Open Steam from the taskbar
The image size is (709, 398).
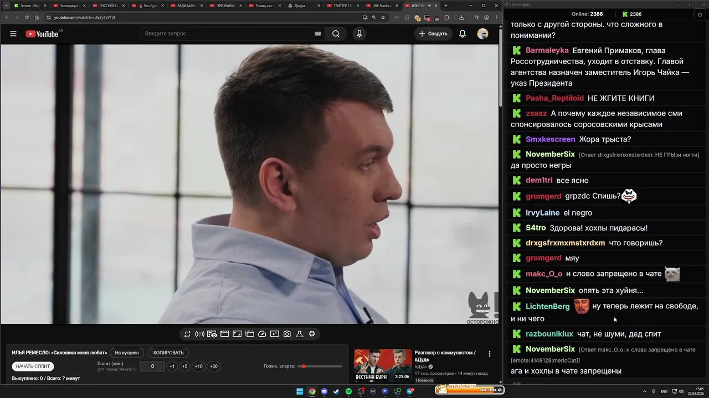(x=336, y=391)
